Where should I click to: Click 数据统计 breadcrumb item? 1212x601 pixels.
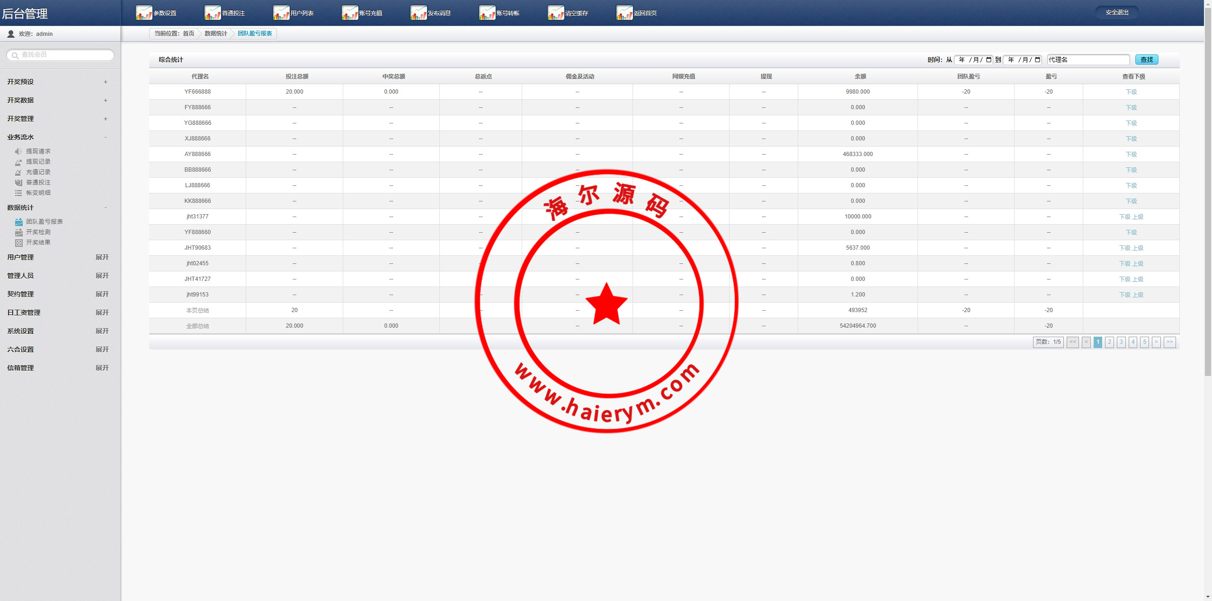(215, 34)
